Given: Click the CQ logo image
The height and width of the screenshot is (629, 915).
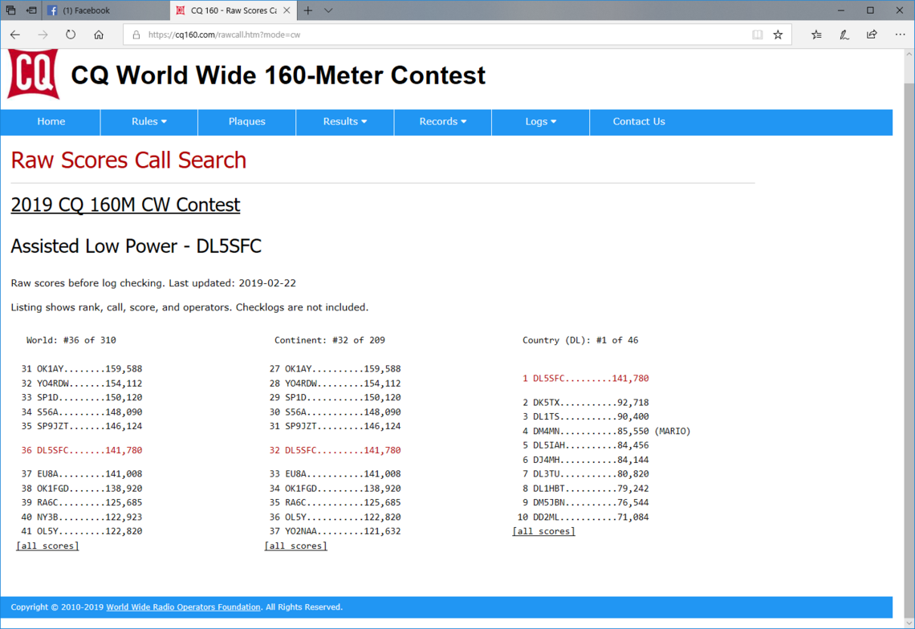Looking at the screenshot, I should tap(33, 74).
